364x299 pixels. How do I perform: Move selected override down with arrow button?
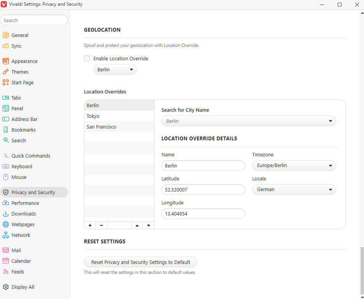coord(148,225)
